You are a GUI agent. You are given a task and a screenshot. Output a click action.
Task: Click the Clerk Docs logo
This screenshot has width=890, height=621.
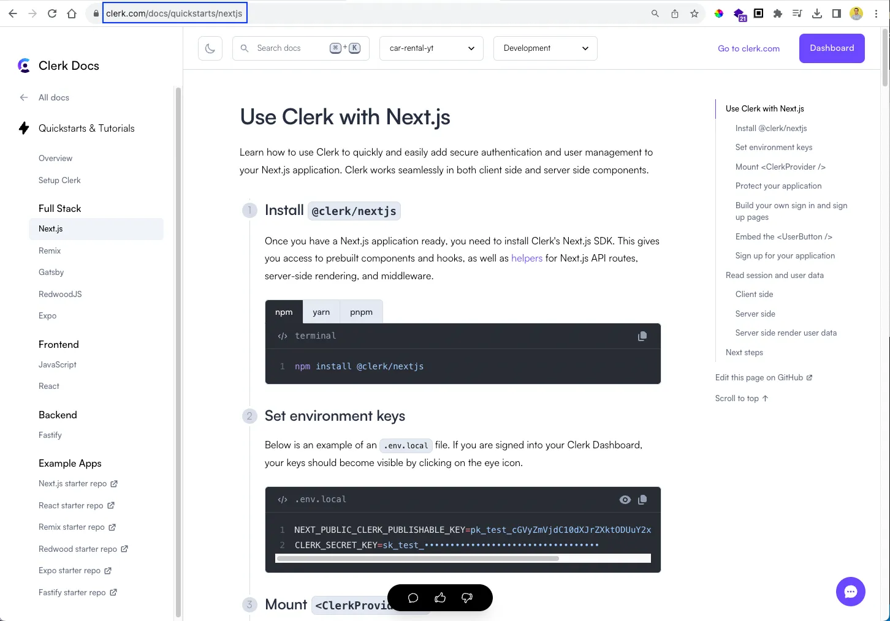pos(59,66)
